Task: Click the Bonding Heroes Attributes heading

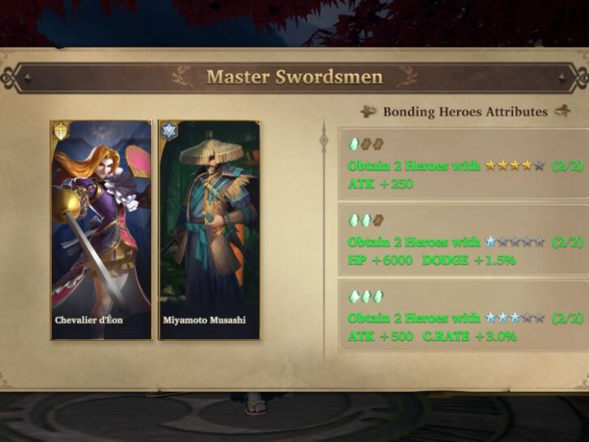Action: click(x=465, y=112)
